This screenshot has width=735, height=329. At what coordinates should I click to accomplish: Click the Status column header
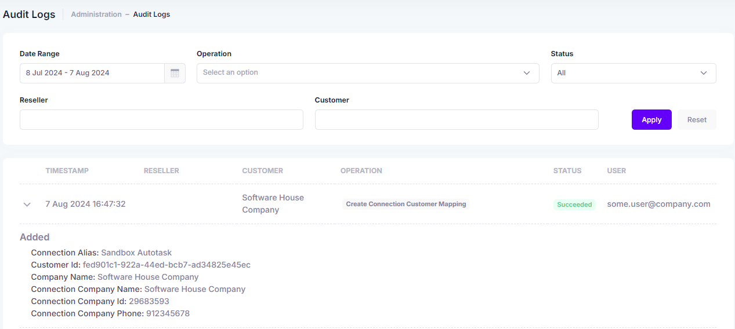[x=567, y=171]
